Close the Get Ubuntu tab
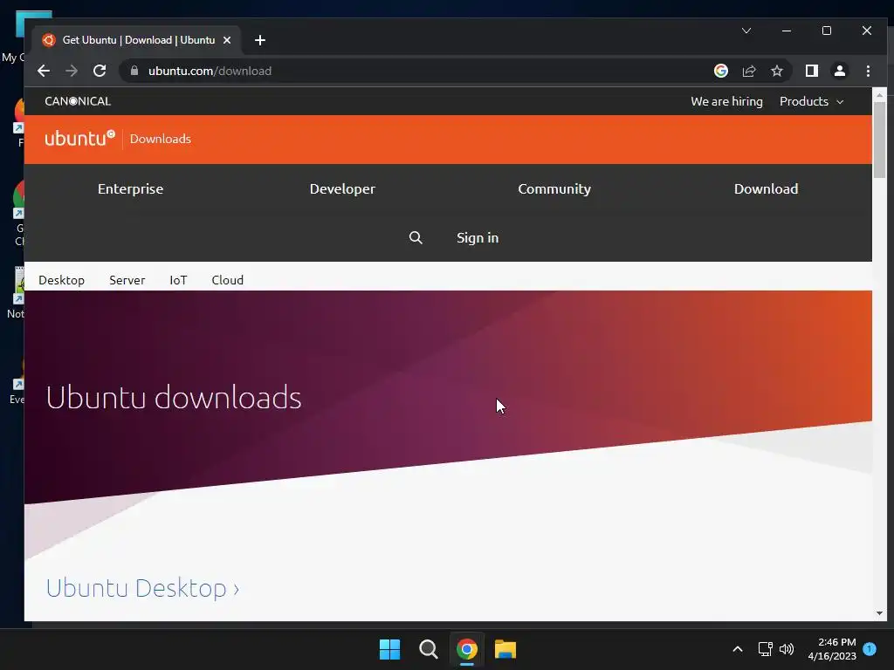This screenshot has height=670, width=894. tap(227, 40)
